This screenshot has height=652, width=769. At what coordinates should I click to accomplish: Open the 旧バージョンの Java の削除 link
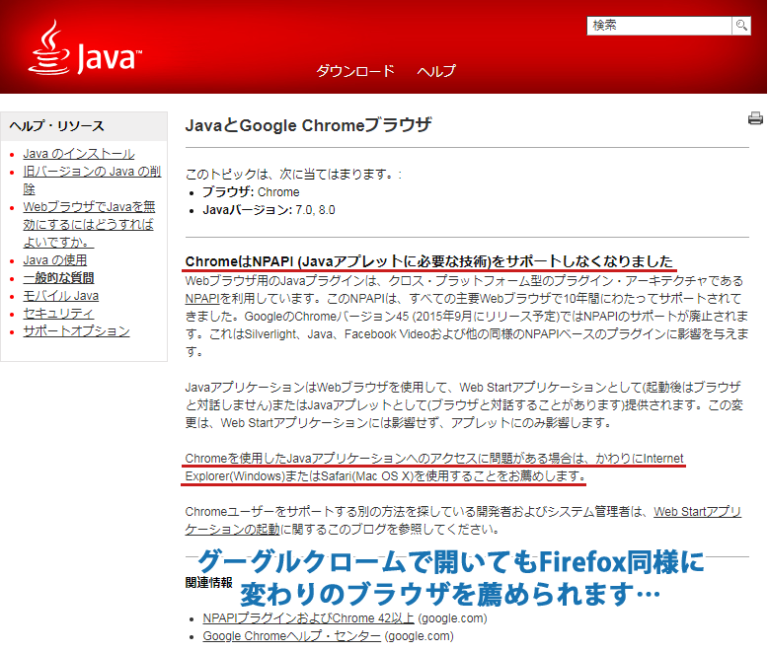pyautogui.click(x=92, y=180)
